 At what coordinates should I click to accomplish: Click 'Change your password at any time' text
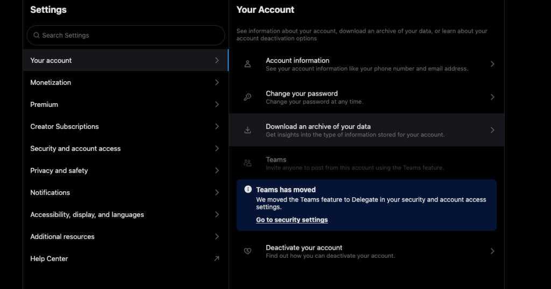click(314, 102)
